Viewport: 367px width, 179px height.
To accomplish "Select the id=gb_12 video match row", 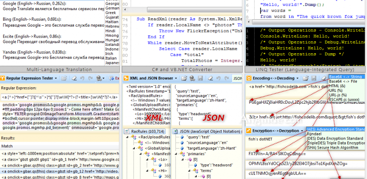I will [x=60, y=171].
